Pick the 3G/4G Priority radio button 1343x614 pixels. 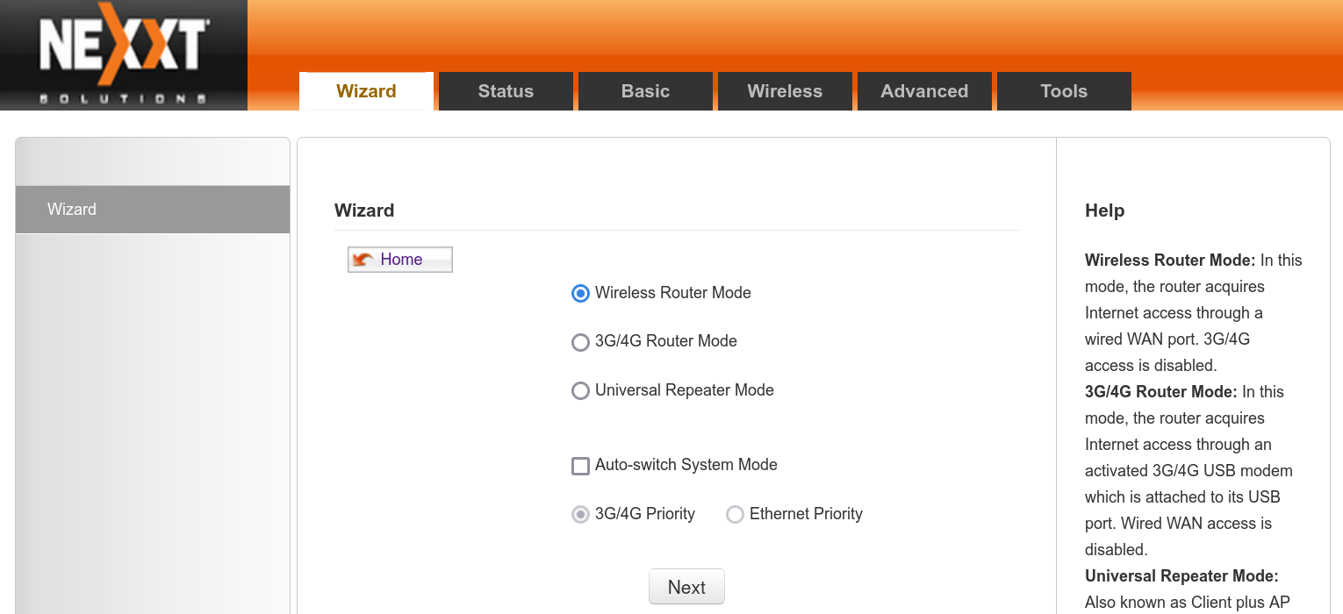(580, 515)
